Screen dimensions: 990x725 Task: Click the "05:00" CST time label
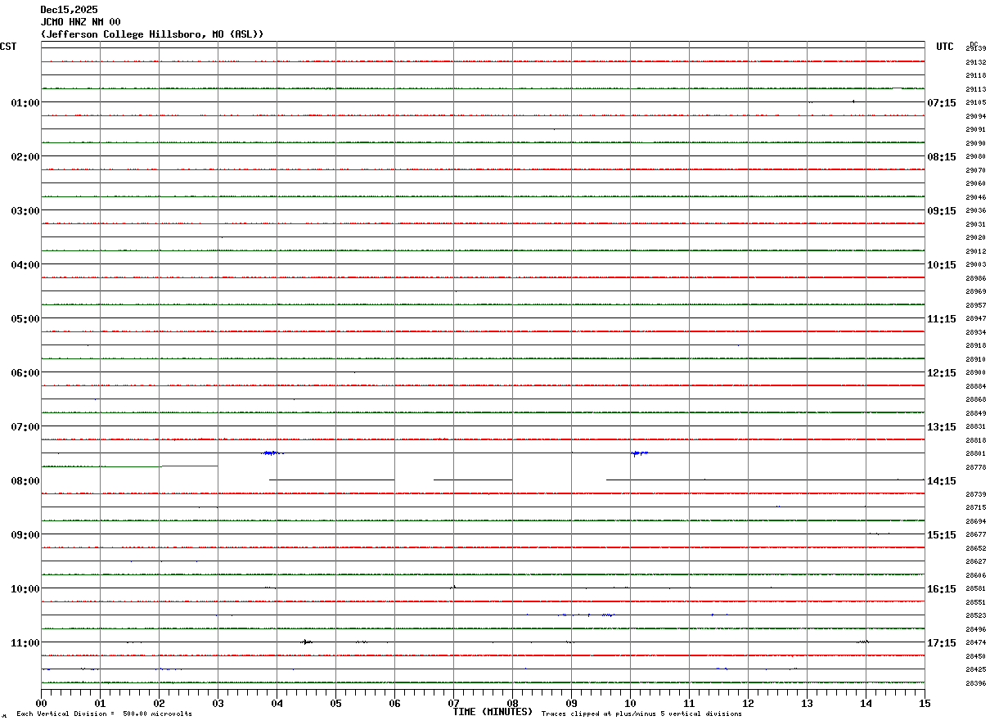click(x=25, y=318)
